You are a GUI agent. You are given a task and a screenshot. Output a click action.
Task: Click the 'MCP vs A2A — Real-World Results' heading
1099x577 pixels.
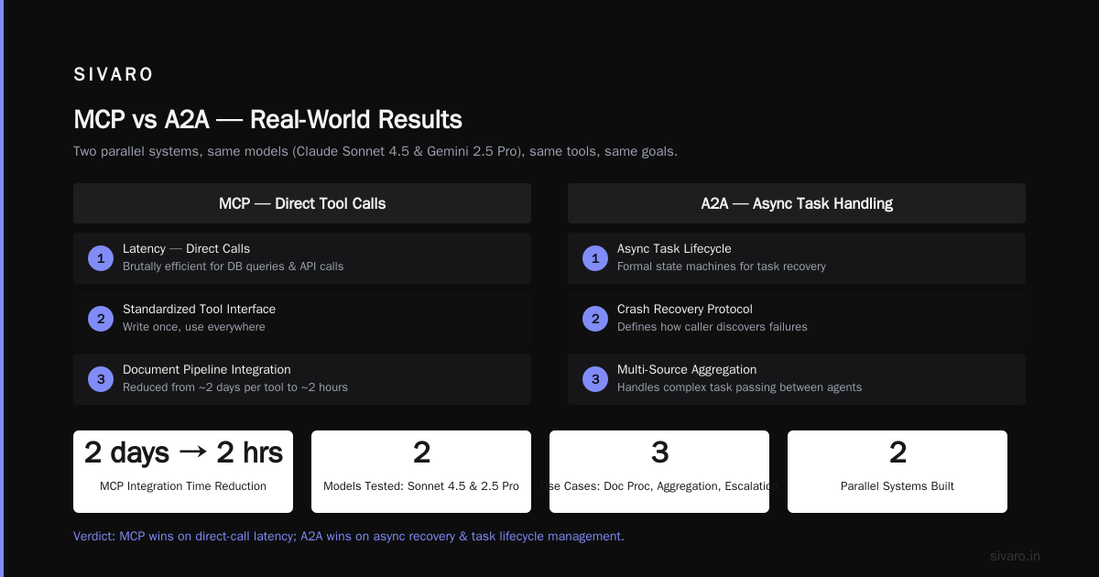coord(267,120)
